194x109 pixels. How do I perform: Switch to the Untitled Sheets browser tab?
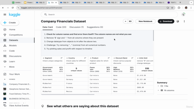[16, 2]
